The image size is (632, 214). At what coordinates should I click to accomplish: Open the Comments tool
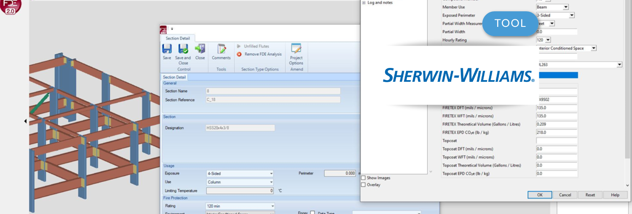click(221, 49)
